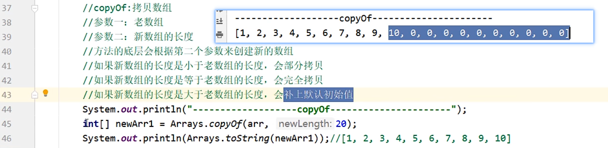This screenshot has width=608, height=148.
Task: Click line number 46 in the gutter
Action: [x=7, y=138]
